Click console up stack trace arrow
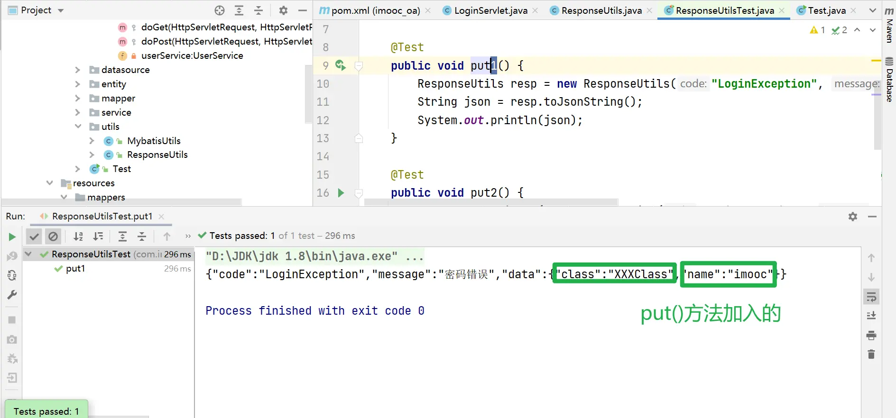The height and width of the screenshot is (418, 896). (871, 258)
